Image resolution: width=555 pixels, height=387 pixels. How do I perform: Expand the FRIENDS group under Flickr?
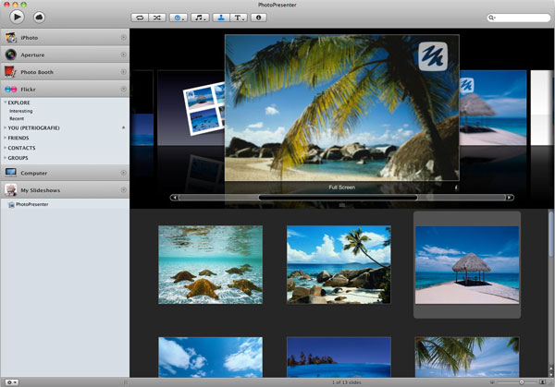point(5,138)
